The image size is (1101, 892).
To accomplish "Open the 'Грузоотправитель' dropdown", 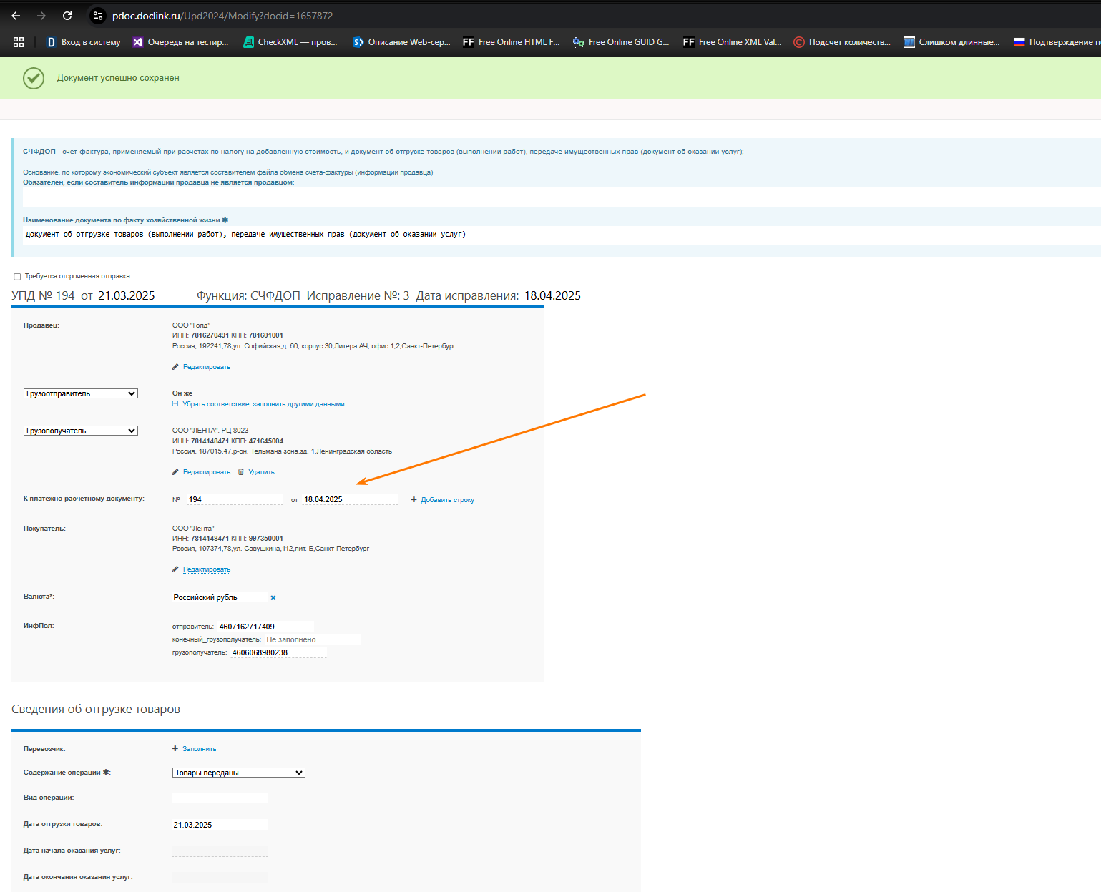I will pyautogui.click(x=80, y=393).
